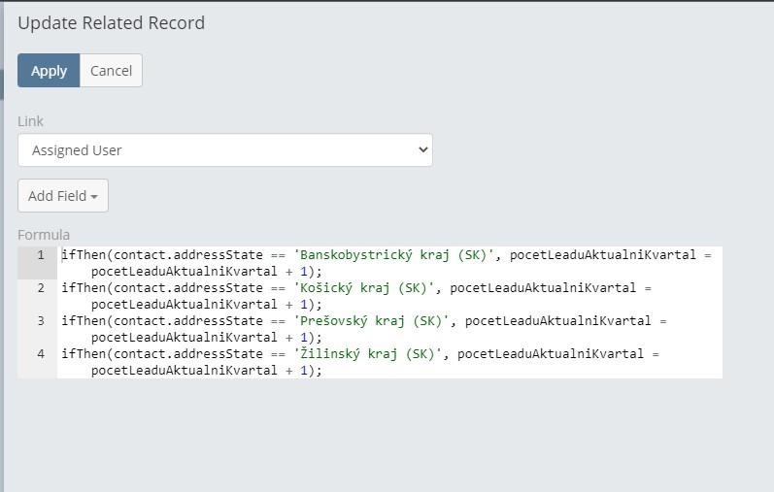Click the Apply button

49,71
